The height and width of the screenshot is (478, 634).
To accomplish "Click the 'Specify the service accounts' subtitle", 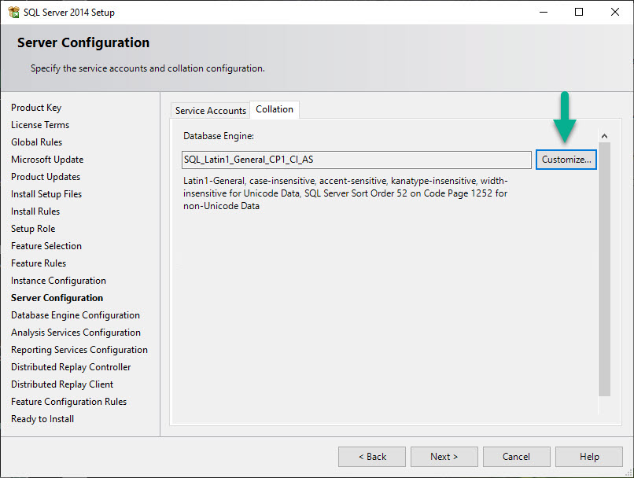I will 148,68.
